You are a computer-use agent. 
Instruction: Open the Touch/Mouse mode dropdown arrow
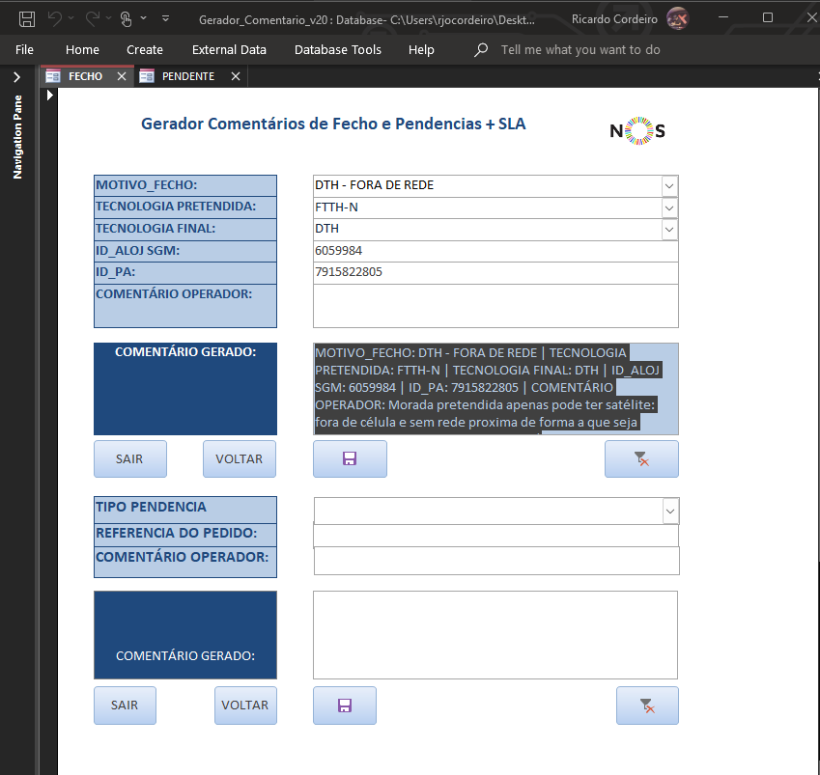click(143, 18)
